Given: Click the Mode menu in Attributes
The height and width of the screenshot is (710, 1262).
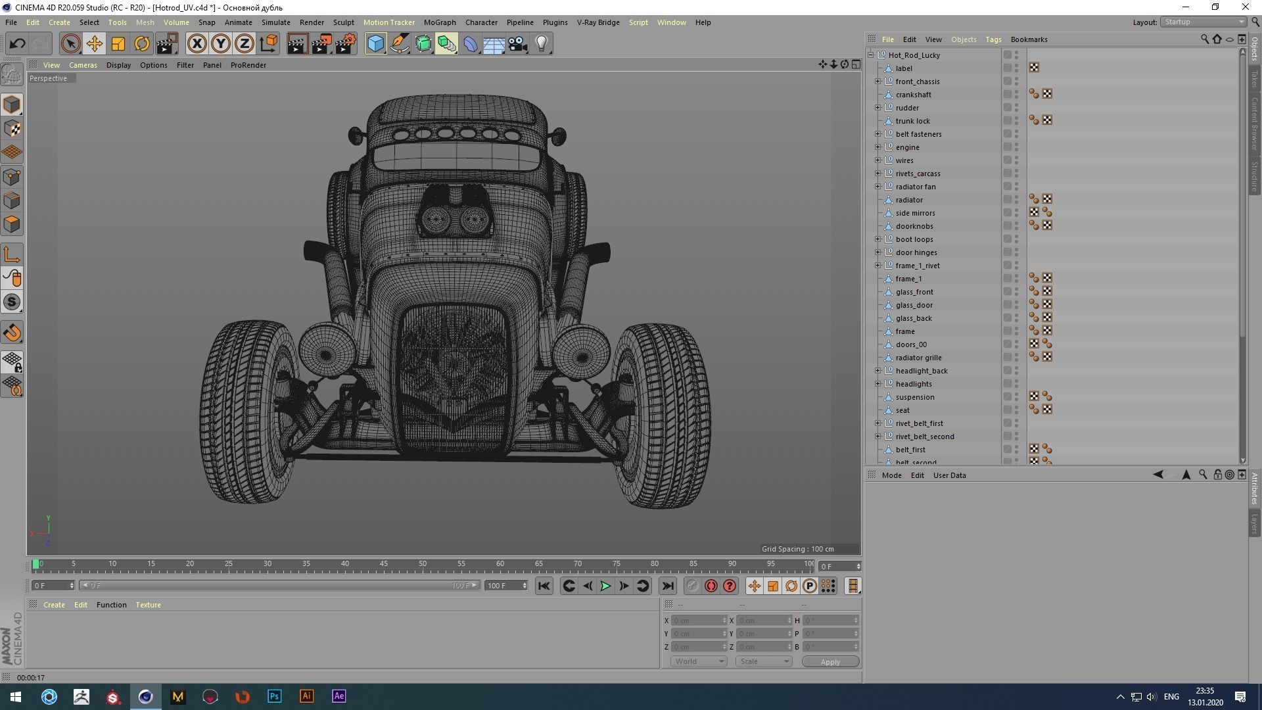Looking at the screenshot, I should point(891,475).
